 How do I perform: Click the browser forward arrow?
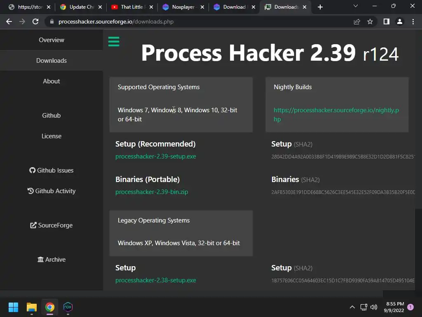[x=22, y=21]
